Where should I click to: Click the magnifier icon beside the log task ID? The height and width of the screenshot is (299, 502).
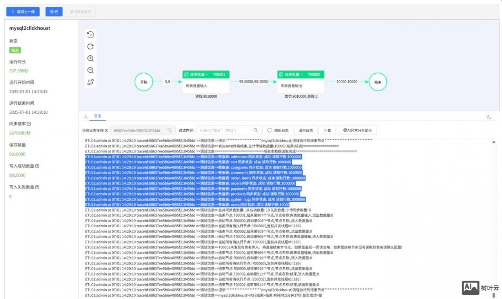click(169, 130)
